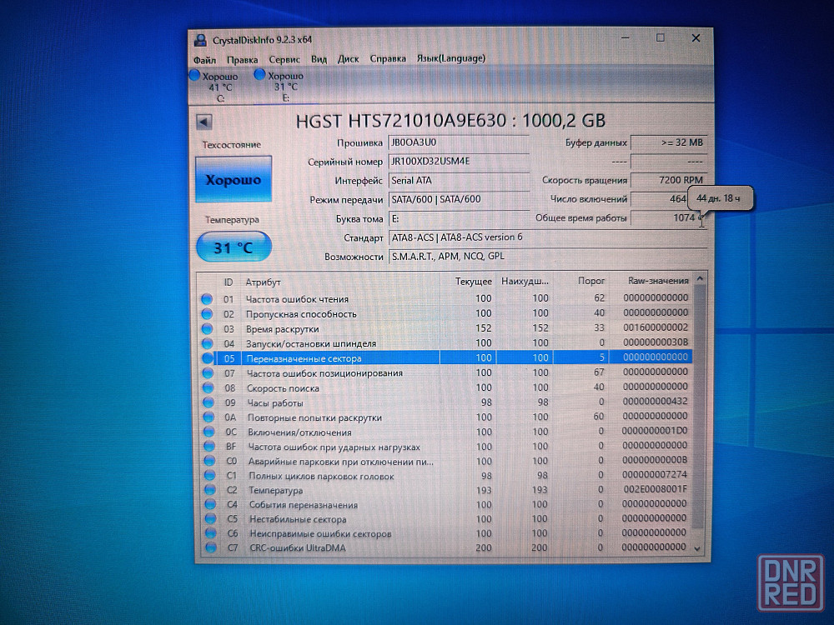834x625 pixels.
Task: Click status circle of attribute 08
Action: [208, 388]
